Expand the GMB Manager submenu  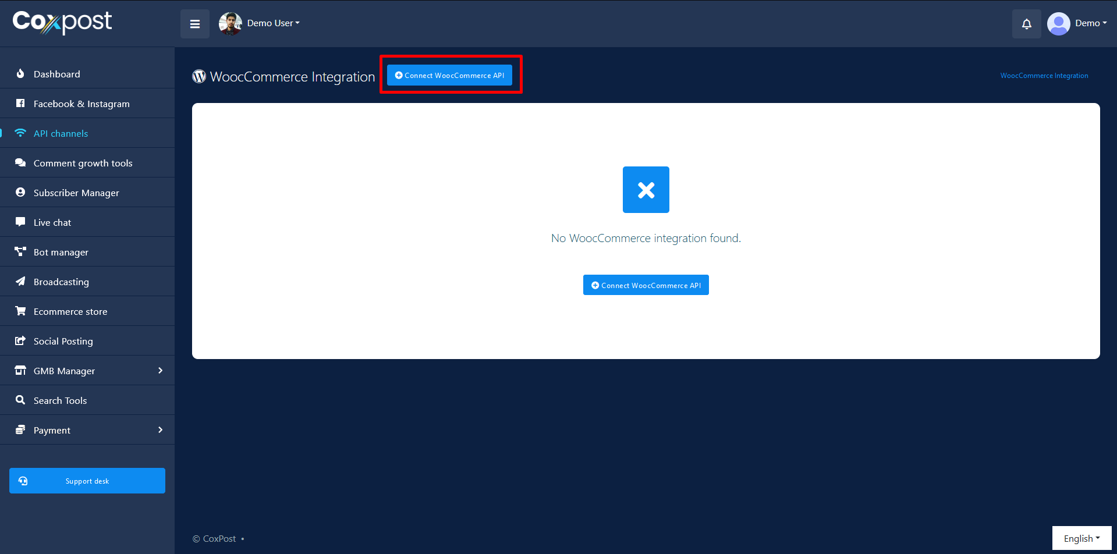pos(160,371)
